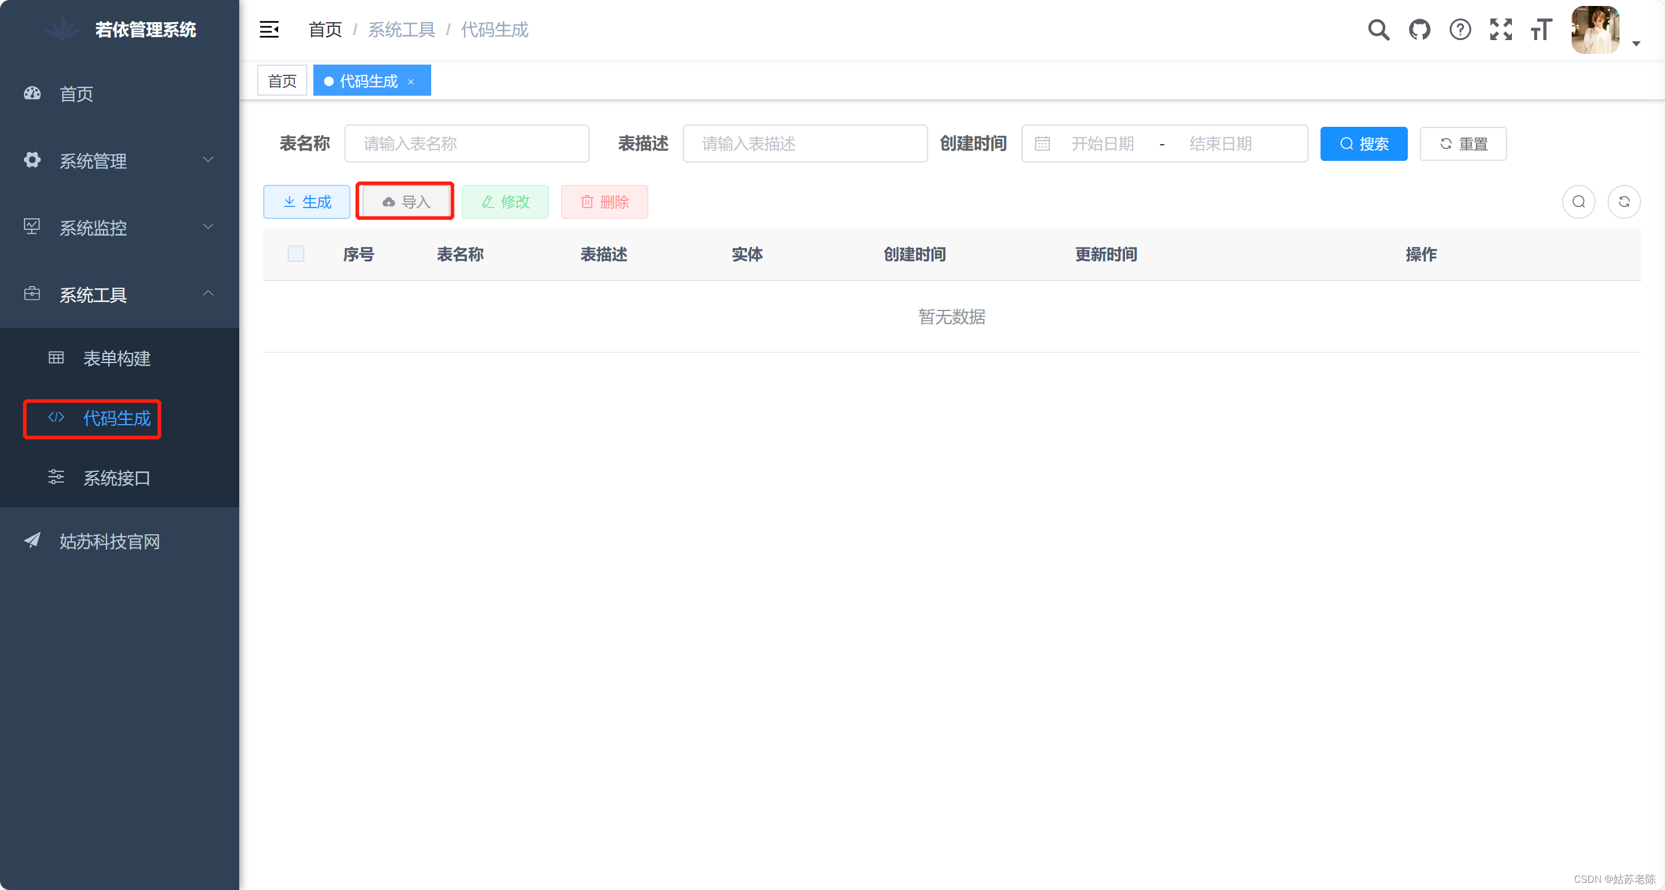Open user avatar dropdown menu
Screen dimensions: 1665x890
[x=1604, y=31]
